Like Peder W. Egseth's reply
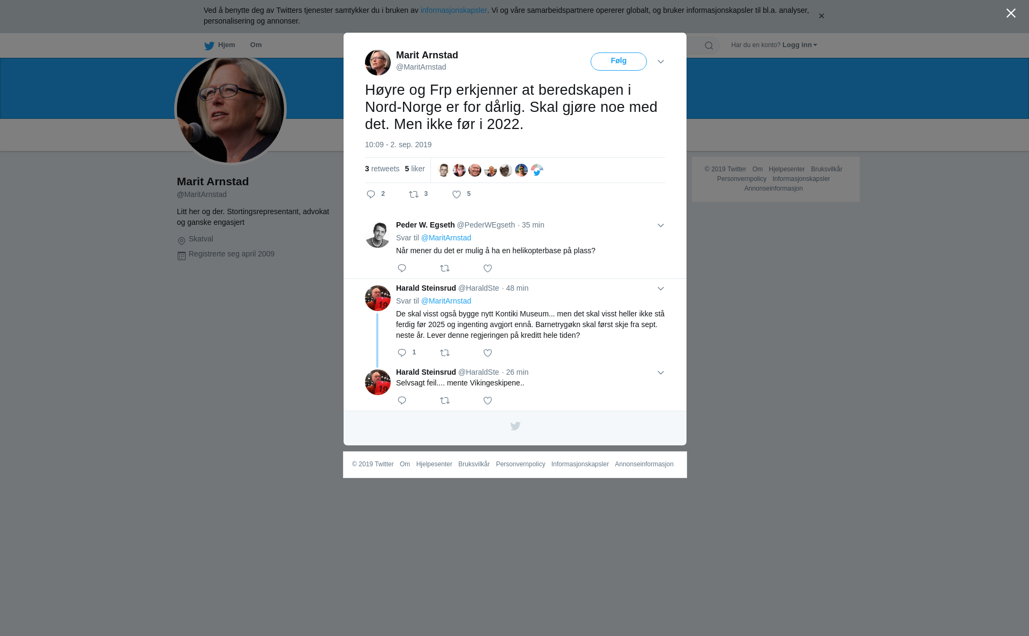The image size is (1029, 636). [488, 268]
